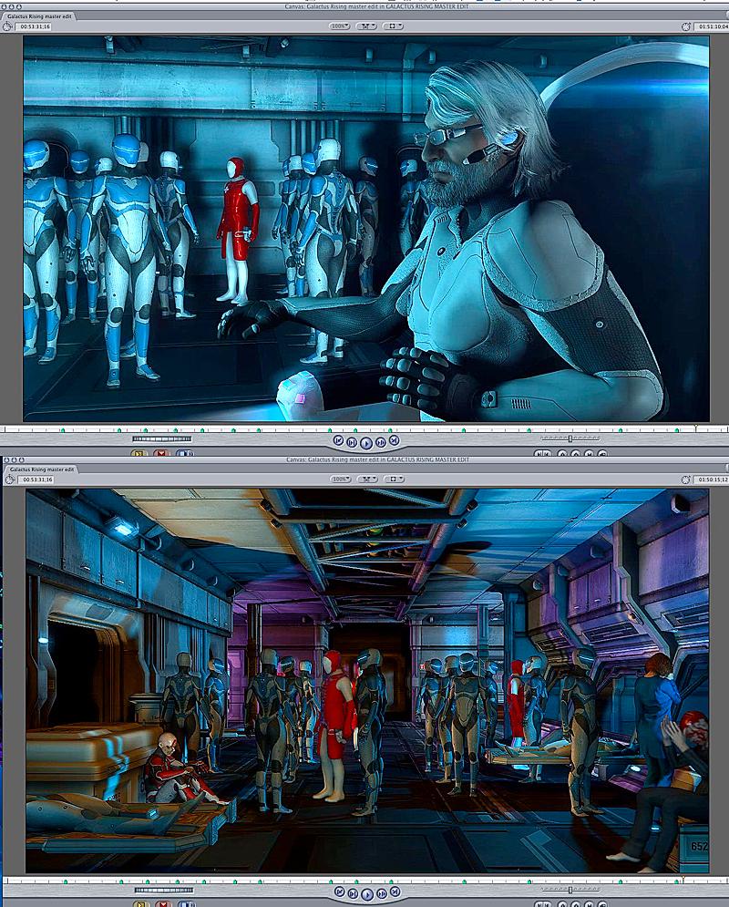The image size is (729, 907).
Task: Go to next edit in the 01:51:10;04 canvas
Action: pos(394,441)
